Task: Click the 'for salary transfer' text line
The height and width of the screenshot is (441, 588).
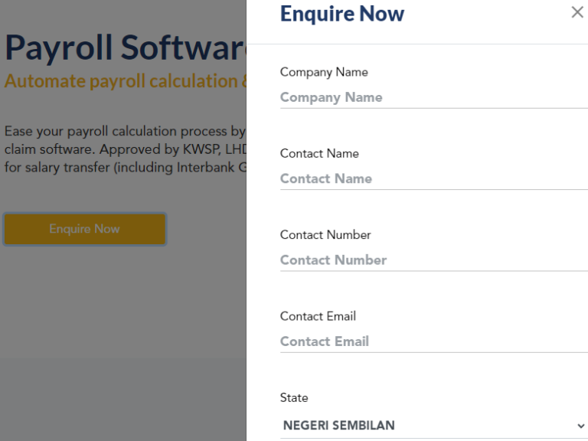Action: (126, 167)
